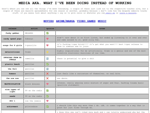The image size is (150, 113).
Task: Click the artist name camellia
Action: (29, 59)
